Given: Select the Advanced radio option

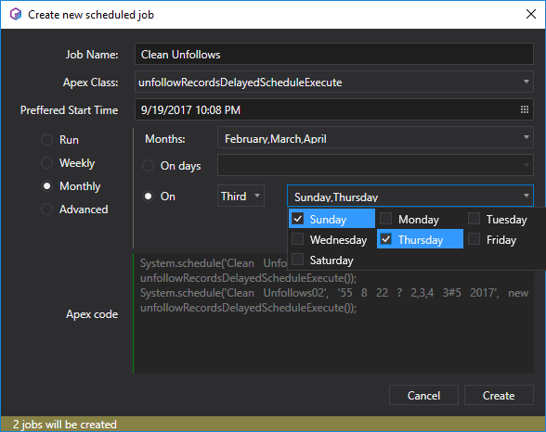Looking at the screenshot, I should coord(46,210).
